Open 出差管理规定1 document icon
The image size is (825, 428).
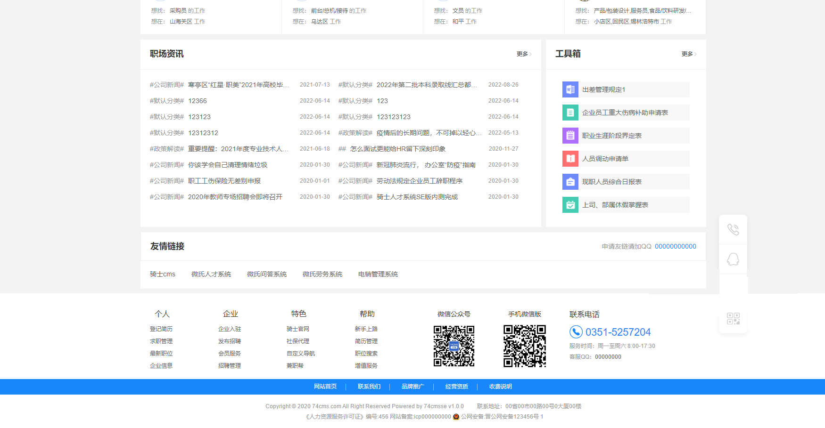[570, 89]
